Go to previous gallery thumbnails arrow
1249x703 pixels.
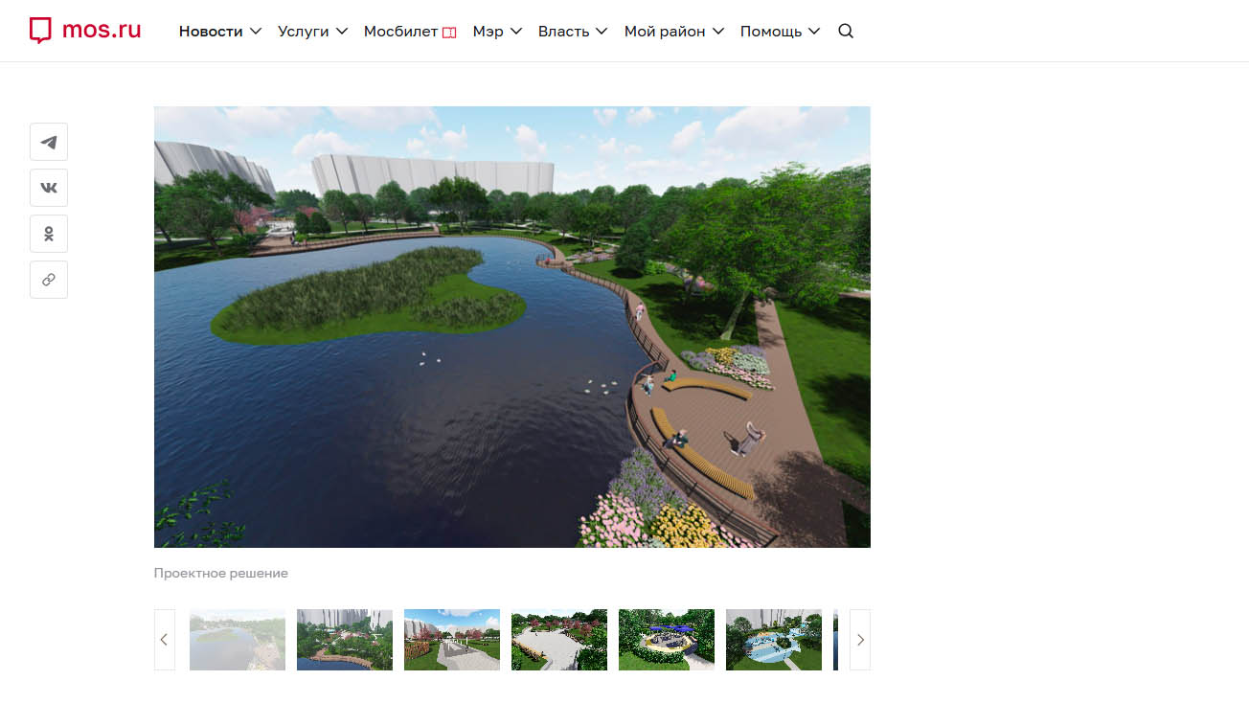point(165,640)
